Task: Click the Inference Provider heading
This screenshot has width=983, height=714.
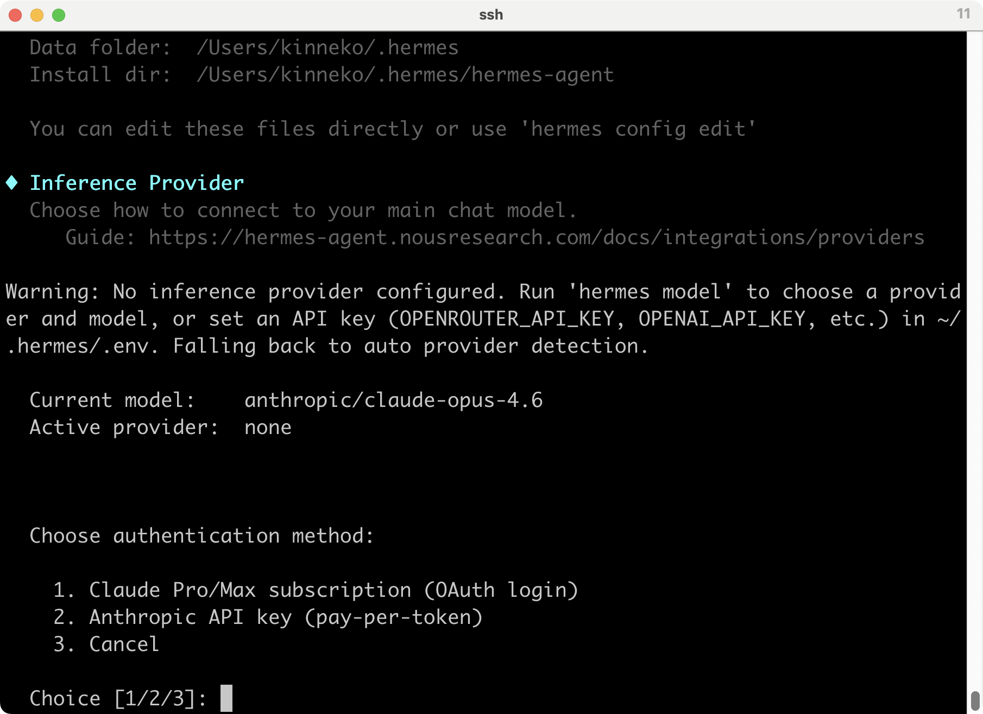Action: pos(137,183)
